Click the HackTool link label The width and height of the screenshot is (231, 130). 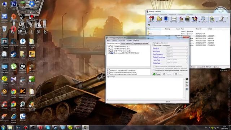coord(156,60)
